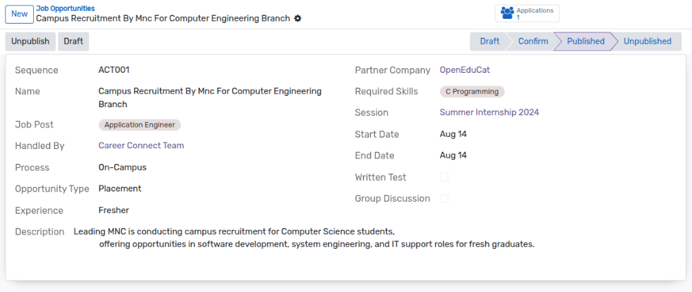
Task: Click the Draft action button
Action: (74, 41)
